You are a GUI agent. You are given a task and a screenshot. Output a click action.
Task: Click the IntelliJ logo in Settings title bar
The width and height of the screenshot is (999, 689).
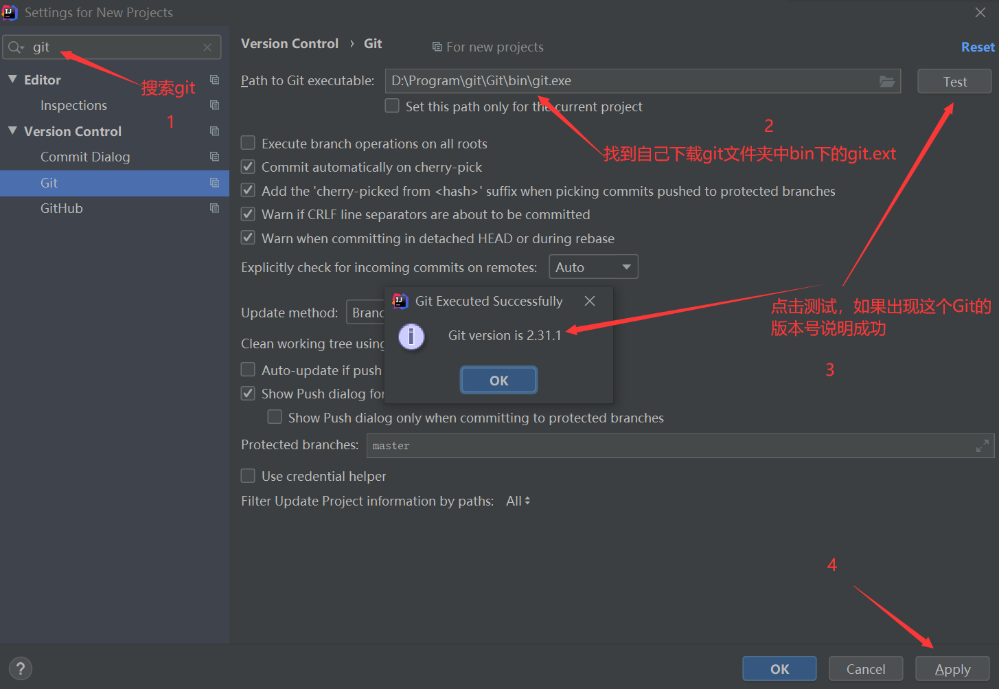pyautogui.click(x=10, y=12)
